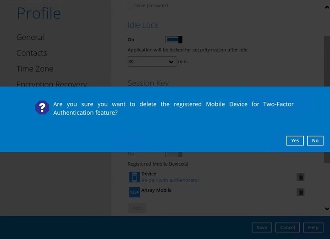Viewport: 330px width, 239px height.
Task: Delete the Ahsay Mobile entry trash icon
Action: click(x=301, y=192)
